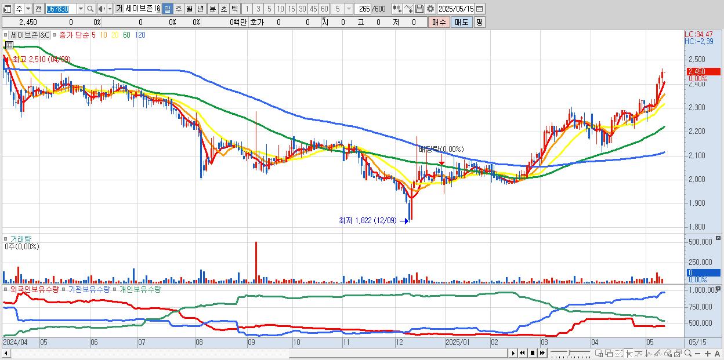The width and height of the screenshot is (724, 360).
Task: Click the overlapping windows icon at bottom
Action: pyautogui.click(x=609, y=353)
